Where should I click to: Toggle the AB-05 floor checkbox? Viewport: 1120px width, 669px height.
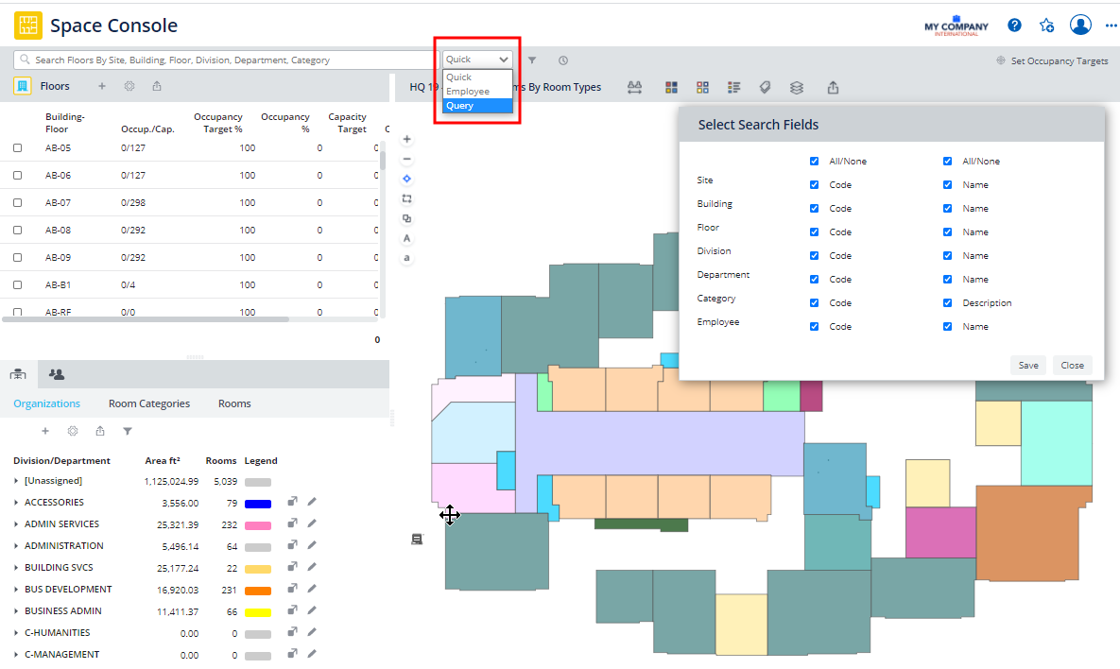click(17, 148)
